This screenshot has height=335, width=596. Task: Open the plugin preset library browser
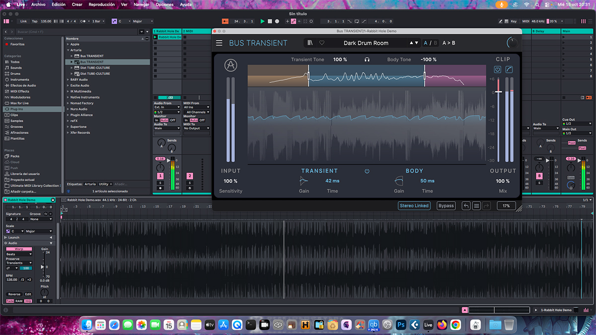tap(310, 43)
